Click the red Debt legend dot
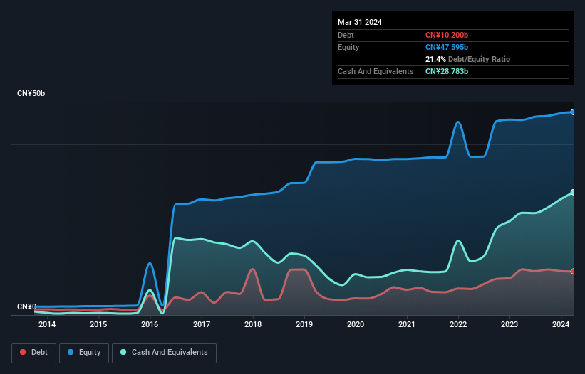 coord(23,352)
